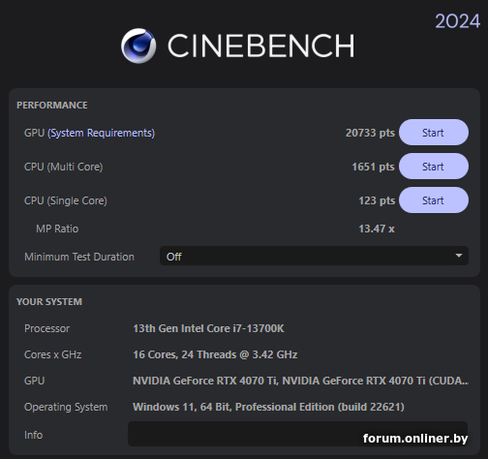Click the PERFORMANCE section header
The image size is (488, 459).
coord(52,106)
